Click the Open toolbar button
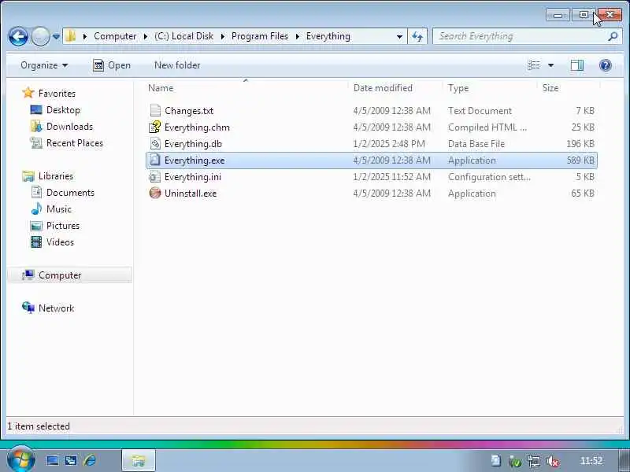The width and height of the screenshot is (630, 472). 111,65
